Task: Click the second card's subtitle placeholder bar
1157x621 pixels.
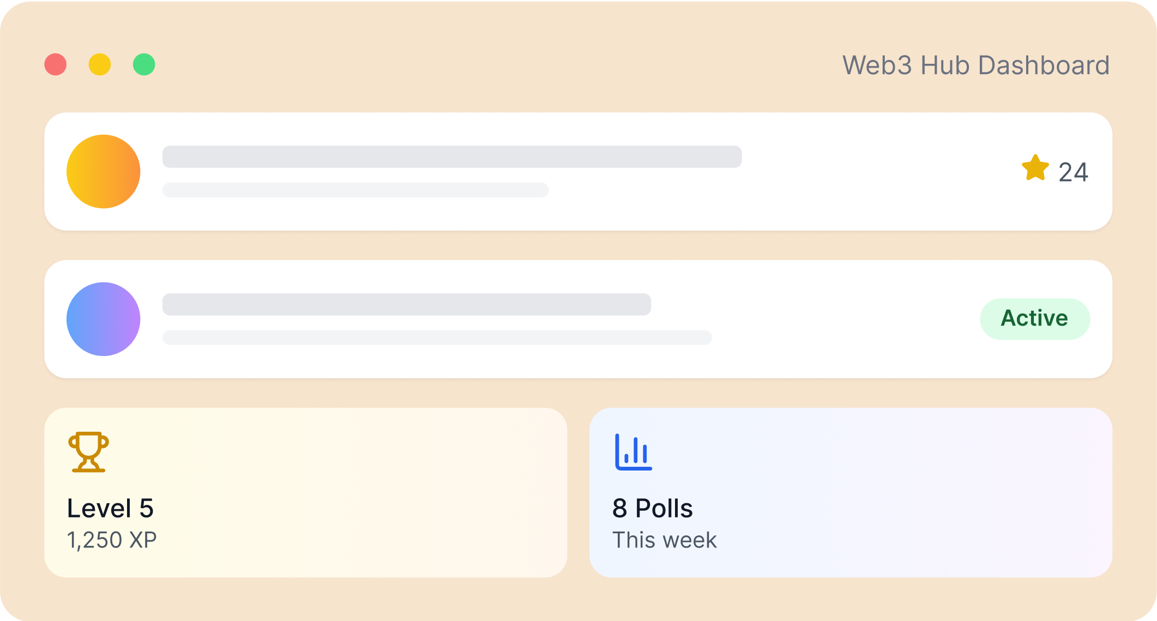Action: pos(437,337)
